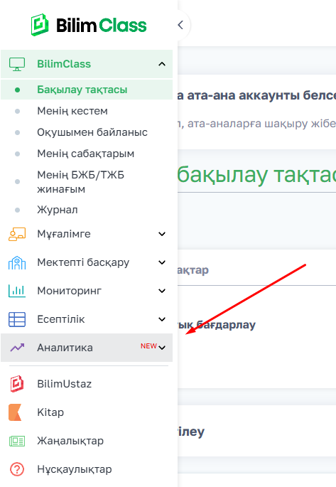Open Менің БЖБ/ТЖБ жинағым
The width and height of the screenshot is (336, 487).
pyautogui.click(x=81, y=182)
